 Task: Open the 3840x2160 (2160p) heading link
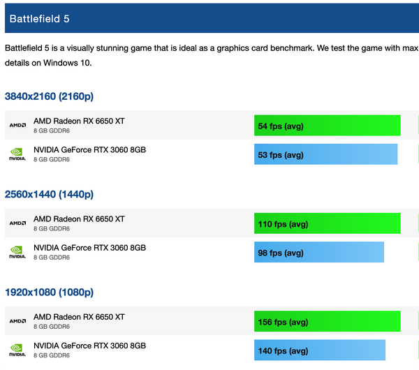[x=49, y=96]
